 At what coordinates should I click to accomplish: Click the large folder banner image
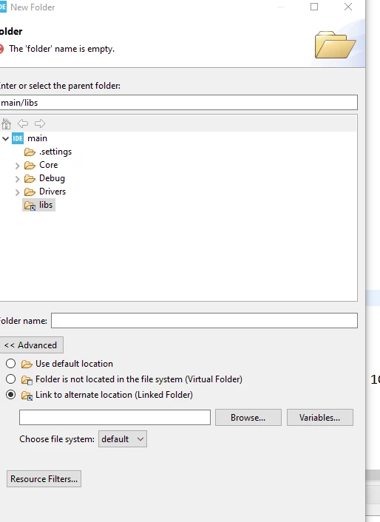click(335, 44)
